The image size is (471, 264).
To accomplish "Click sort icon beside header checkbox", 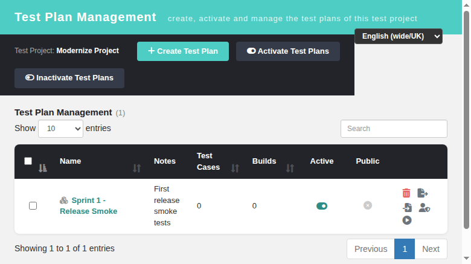I will 43,168.
